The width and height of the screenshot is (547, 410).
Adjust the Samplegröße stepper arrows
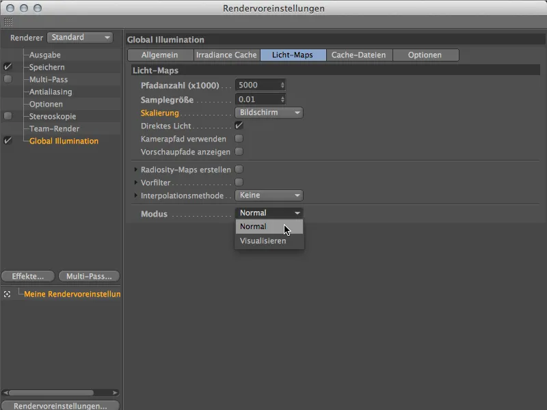tap(282, 99)
